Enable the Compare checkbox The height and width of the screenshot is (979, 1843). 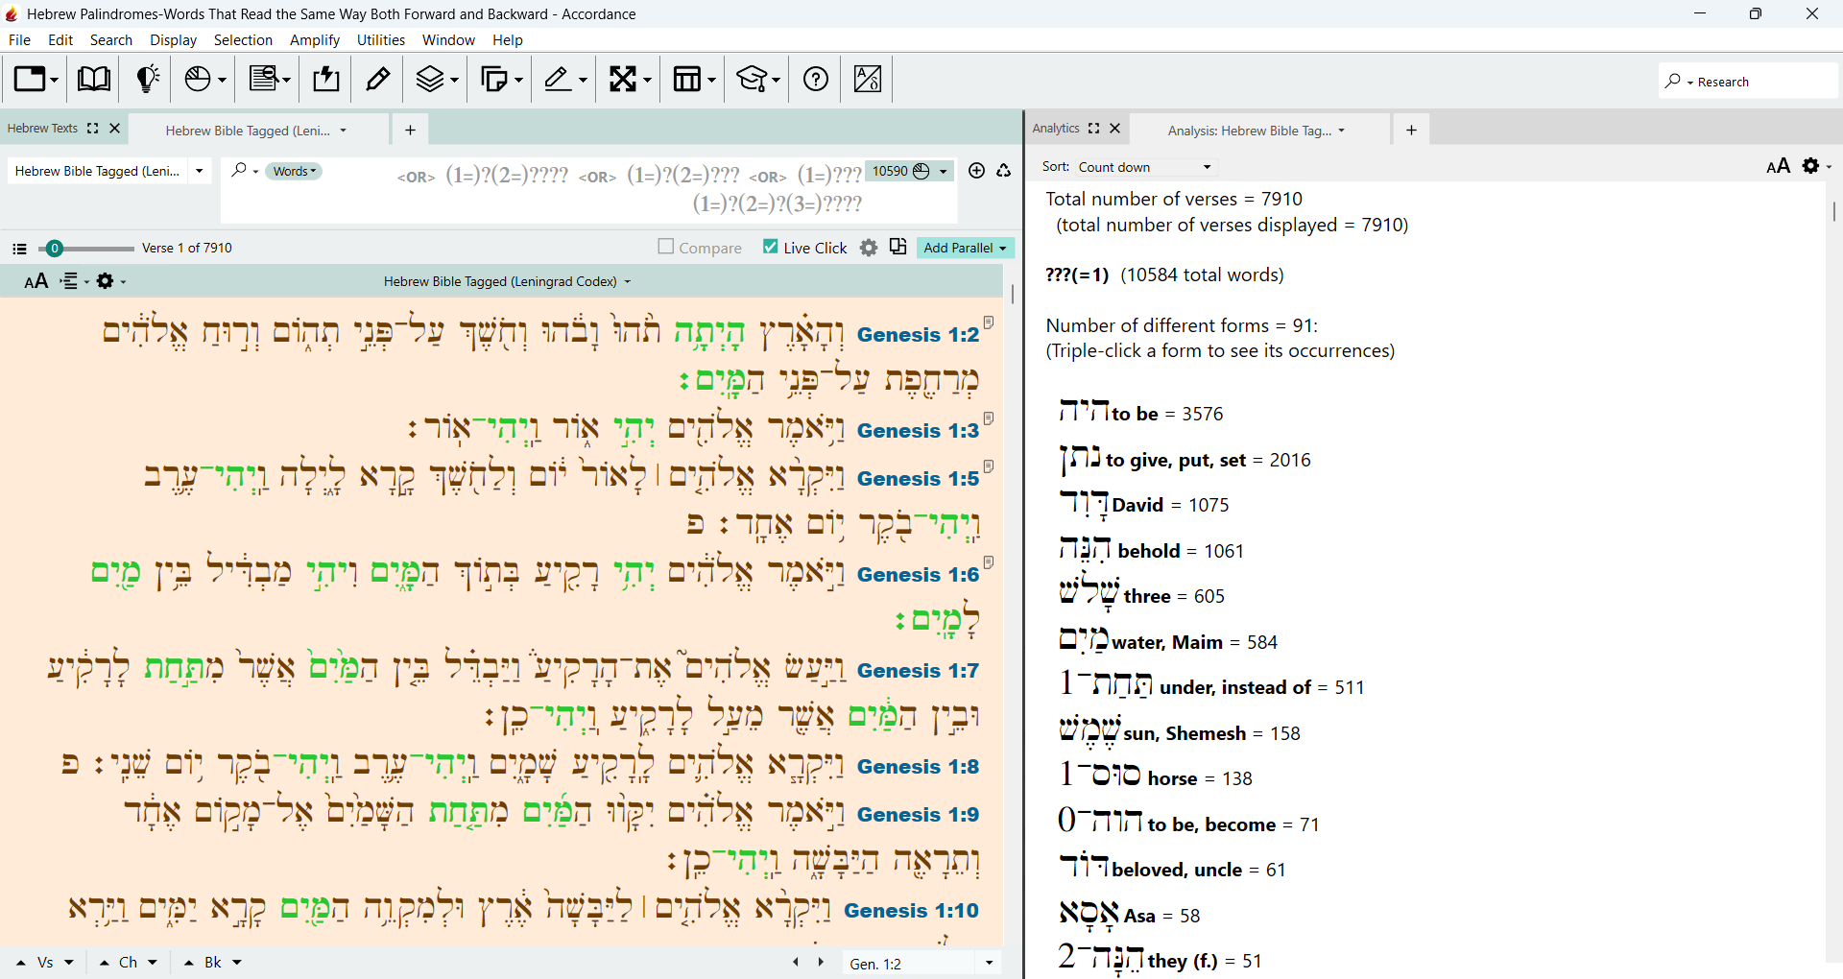click(x=666, y=247)
